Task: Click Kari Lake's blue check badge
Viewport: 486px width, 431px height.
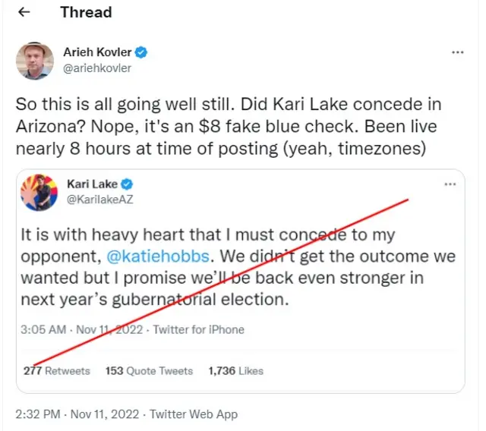Action: [129, 184]
